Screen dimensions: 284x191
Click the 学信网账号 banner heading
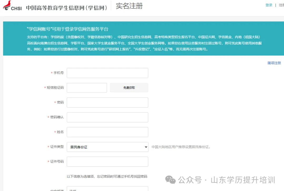tap(68, 29)
